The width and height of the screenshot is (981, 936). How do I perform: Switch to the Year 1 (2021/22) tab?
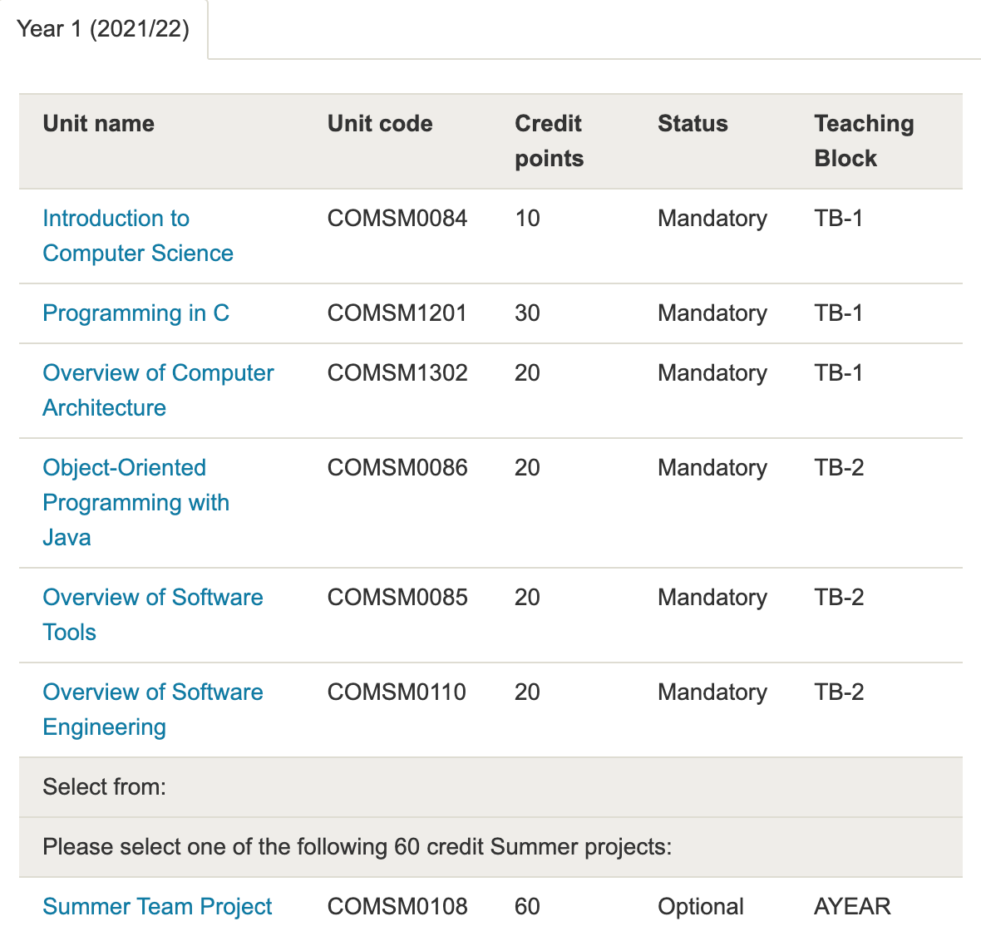pyautogui.click(x=103, y=29)
